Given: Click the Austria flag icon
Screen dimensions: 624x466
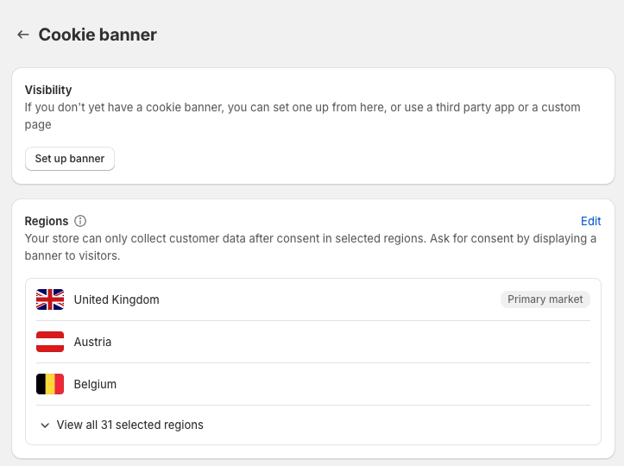Looking at the screenshot, I should click(50, 342).
